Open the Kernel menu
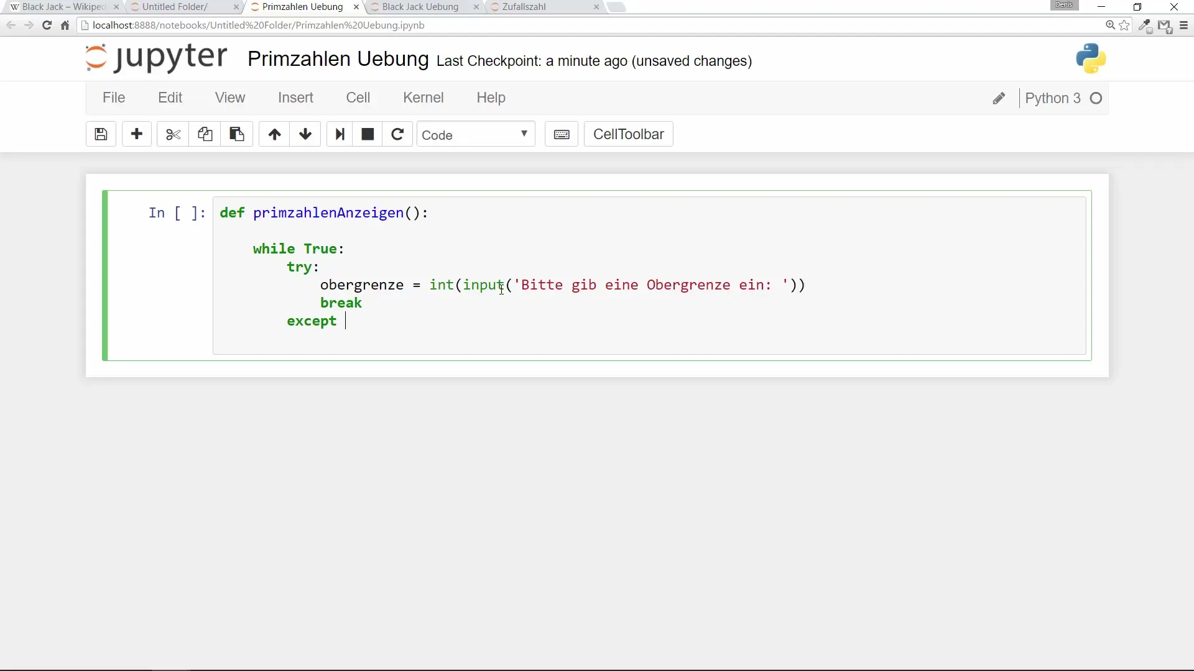The width and height of the screenshot is (1194, 671). 423,98
